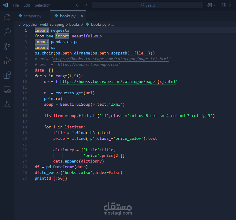Click 'price_color' string on line 20
The height and width of the screenshot is (220, 236).
128,139
